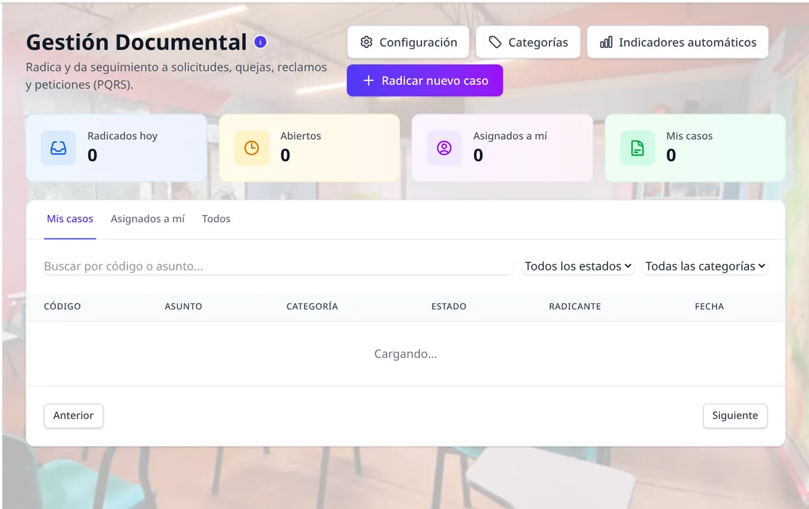The image size is (809, 509).
Task: Click the document icon on Mis casos card
Action: click(x=637, y=148)
